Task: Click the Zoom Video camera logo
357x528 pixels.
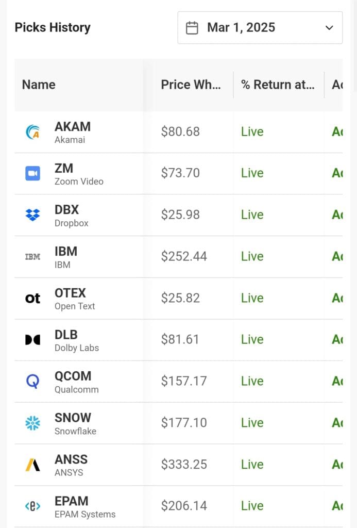Action: (33, 174)
